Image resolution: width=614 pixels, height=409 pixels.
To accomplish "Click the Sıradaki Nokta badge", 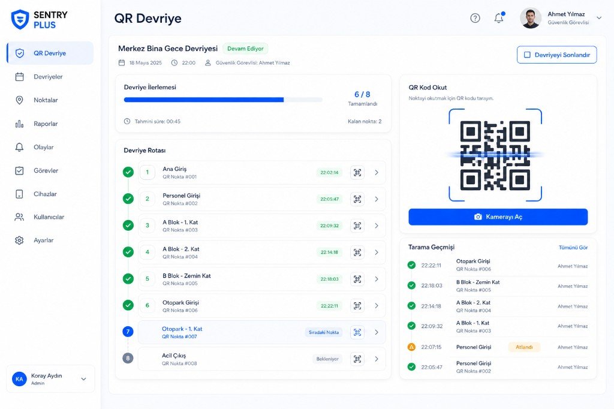I will click(323, 332).
